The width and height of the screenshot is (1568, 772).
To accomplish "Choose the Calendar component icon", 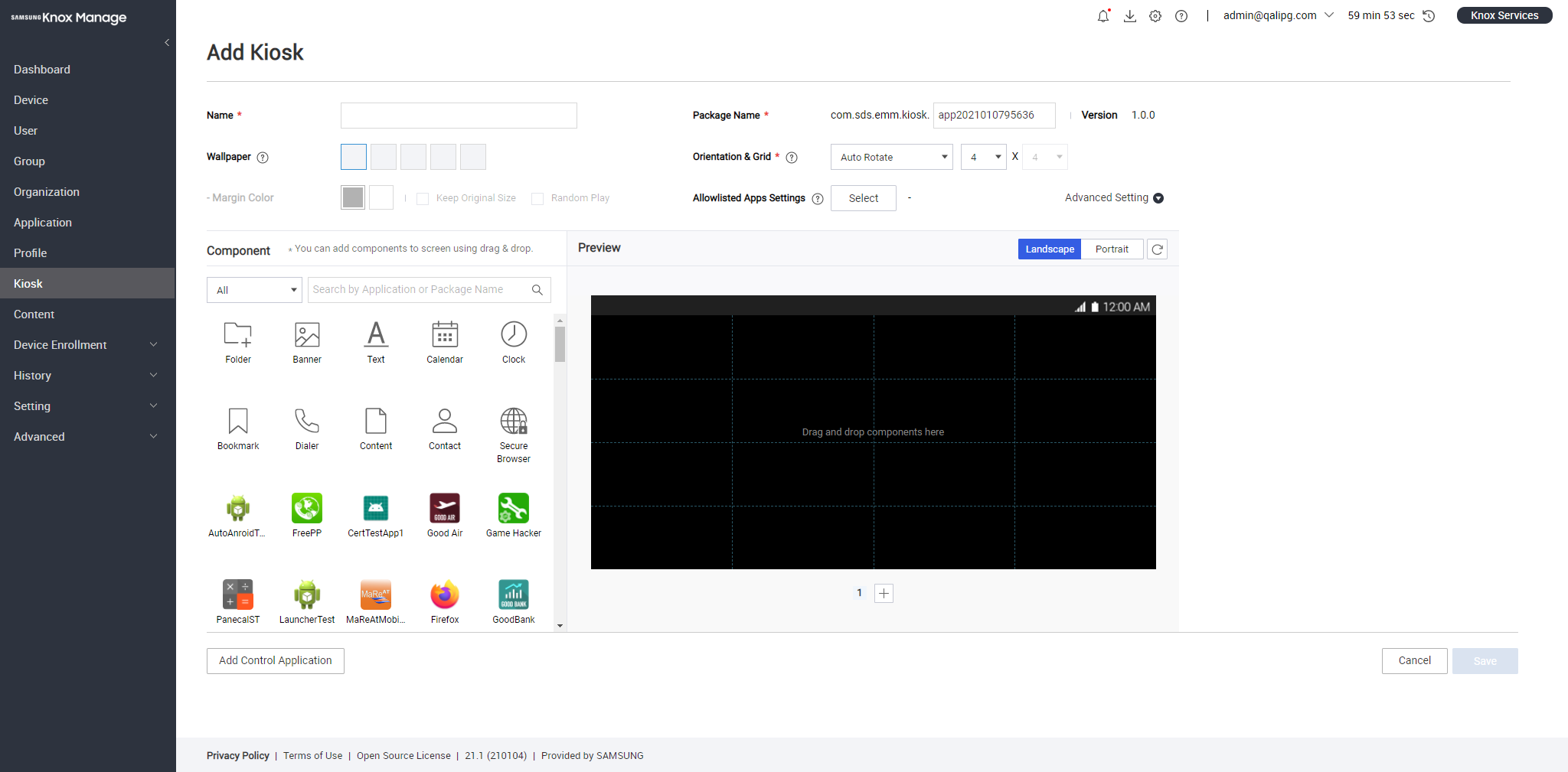I will point(445,334).
